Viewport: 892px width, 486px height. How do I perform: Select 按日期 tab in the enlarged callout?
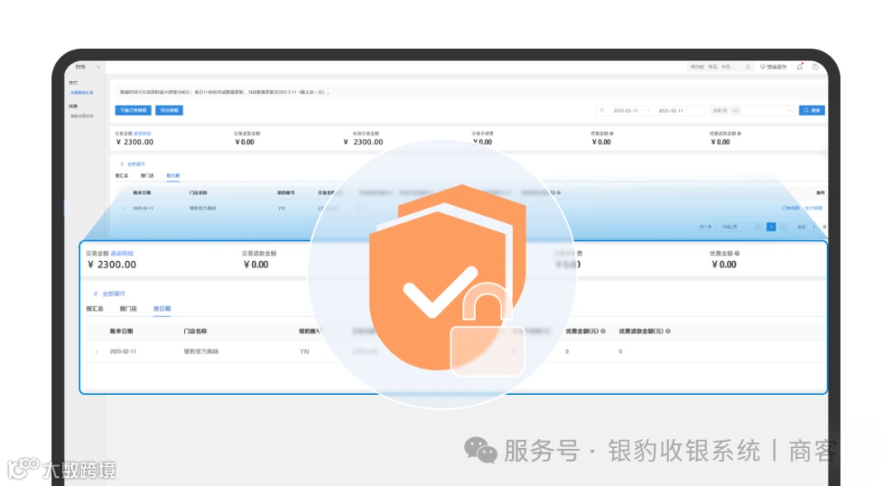pos(162,308)
